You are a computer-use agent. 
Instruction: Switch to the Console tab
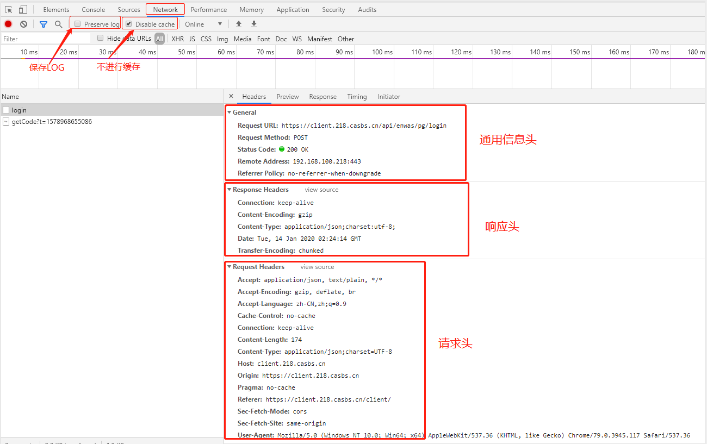(x=94, y=9)
